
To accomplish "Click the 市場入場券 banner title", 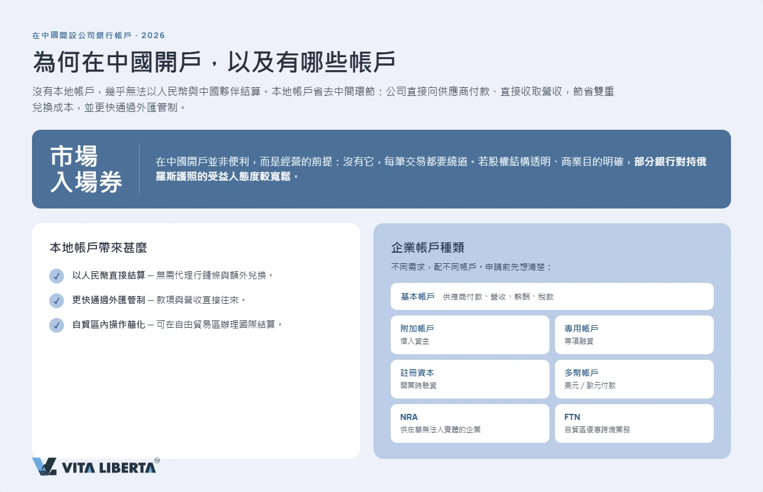I will [x=86, y=169].
